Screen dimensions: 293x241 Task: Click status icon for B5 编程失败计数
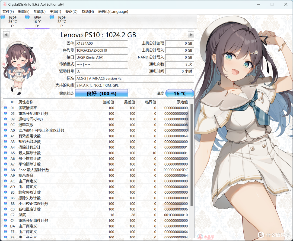(5, 192)
